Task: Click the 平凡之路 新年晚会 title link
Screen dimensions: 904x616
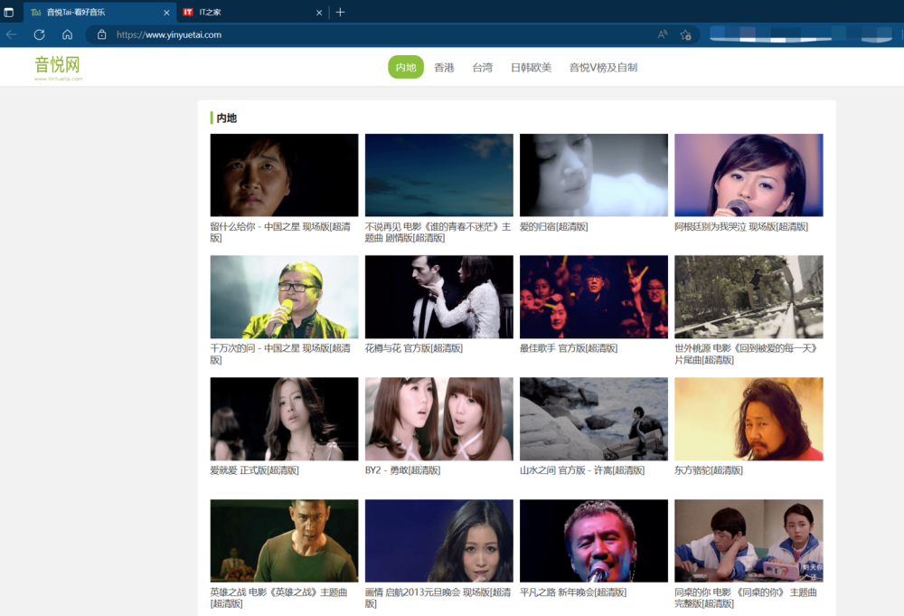Action: click(x=573, y=592)
